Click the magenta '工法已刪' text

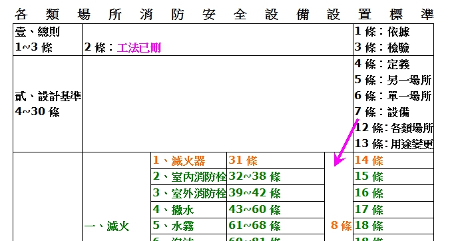pyautogui.click(x=139, y=48)
